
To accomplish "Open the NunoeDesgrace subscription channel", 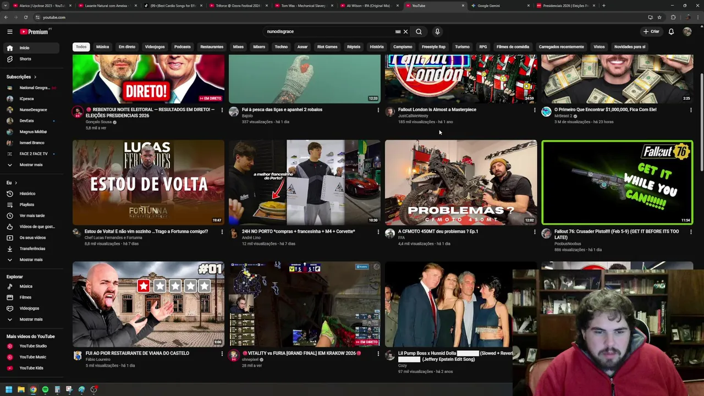I will coord(31,110).
